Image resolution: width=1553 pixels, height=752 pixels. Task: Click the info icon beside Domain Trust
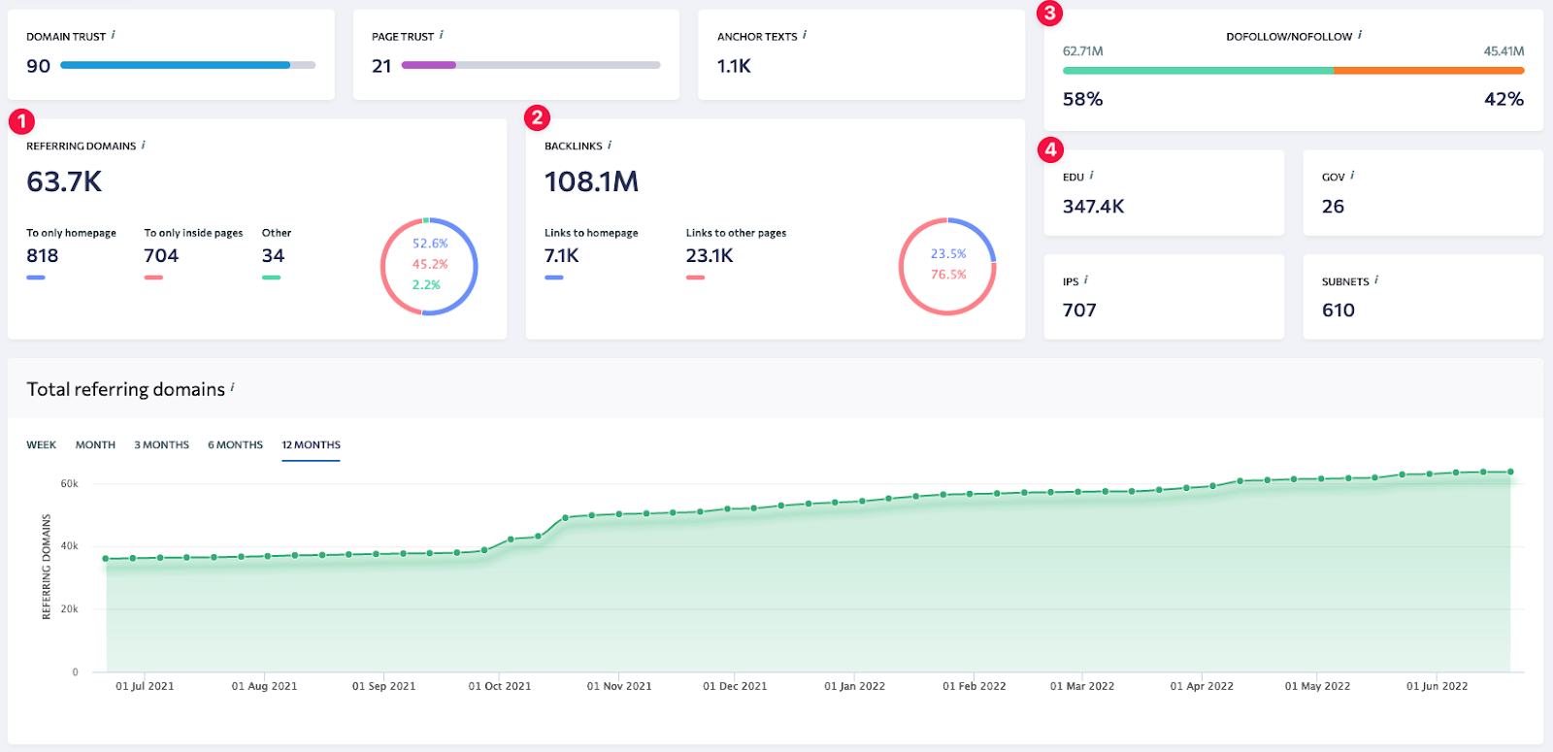point(114,35)
